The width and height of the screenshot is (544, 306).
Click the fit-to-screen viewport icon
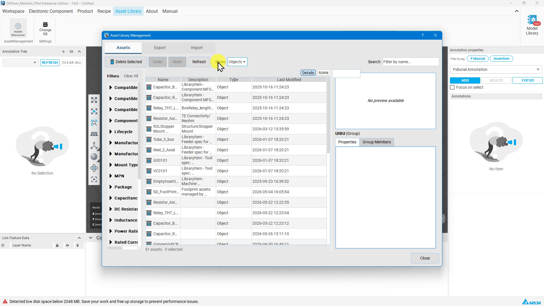94,100
